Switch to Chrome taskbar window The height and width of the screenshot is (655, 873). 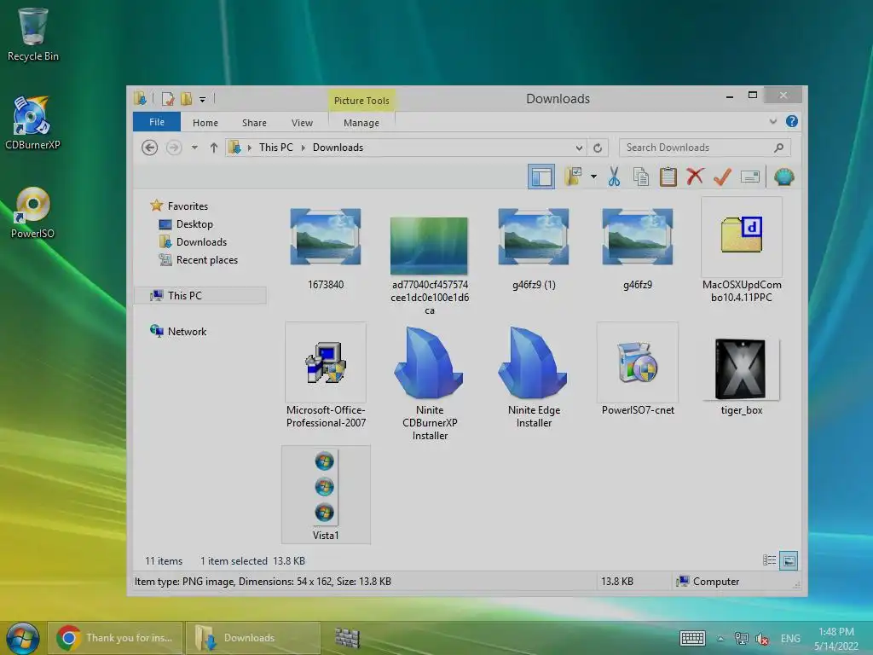tap(115, 638)
